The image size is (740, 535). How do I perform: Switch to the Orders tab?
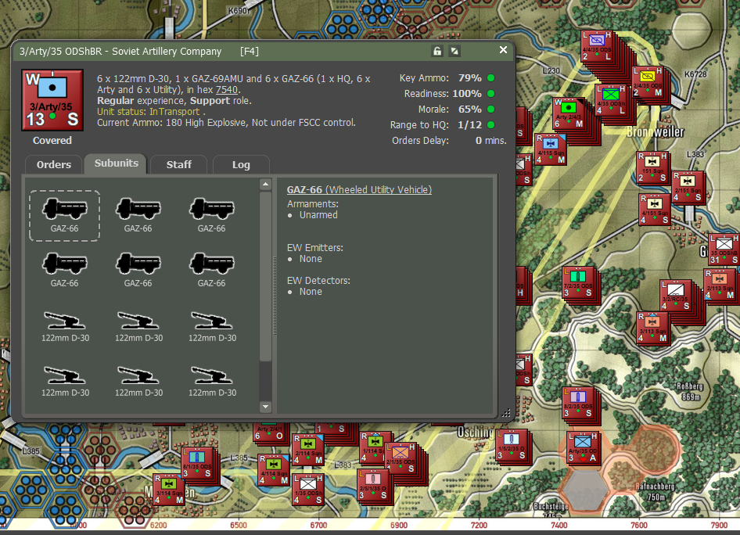[x=52, y=165]
